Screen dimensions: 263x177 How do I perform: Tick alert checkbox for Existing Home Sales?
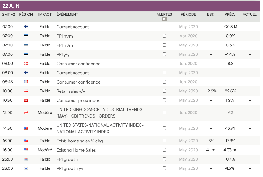(164, 150)
